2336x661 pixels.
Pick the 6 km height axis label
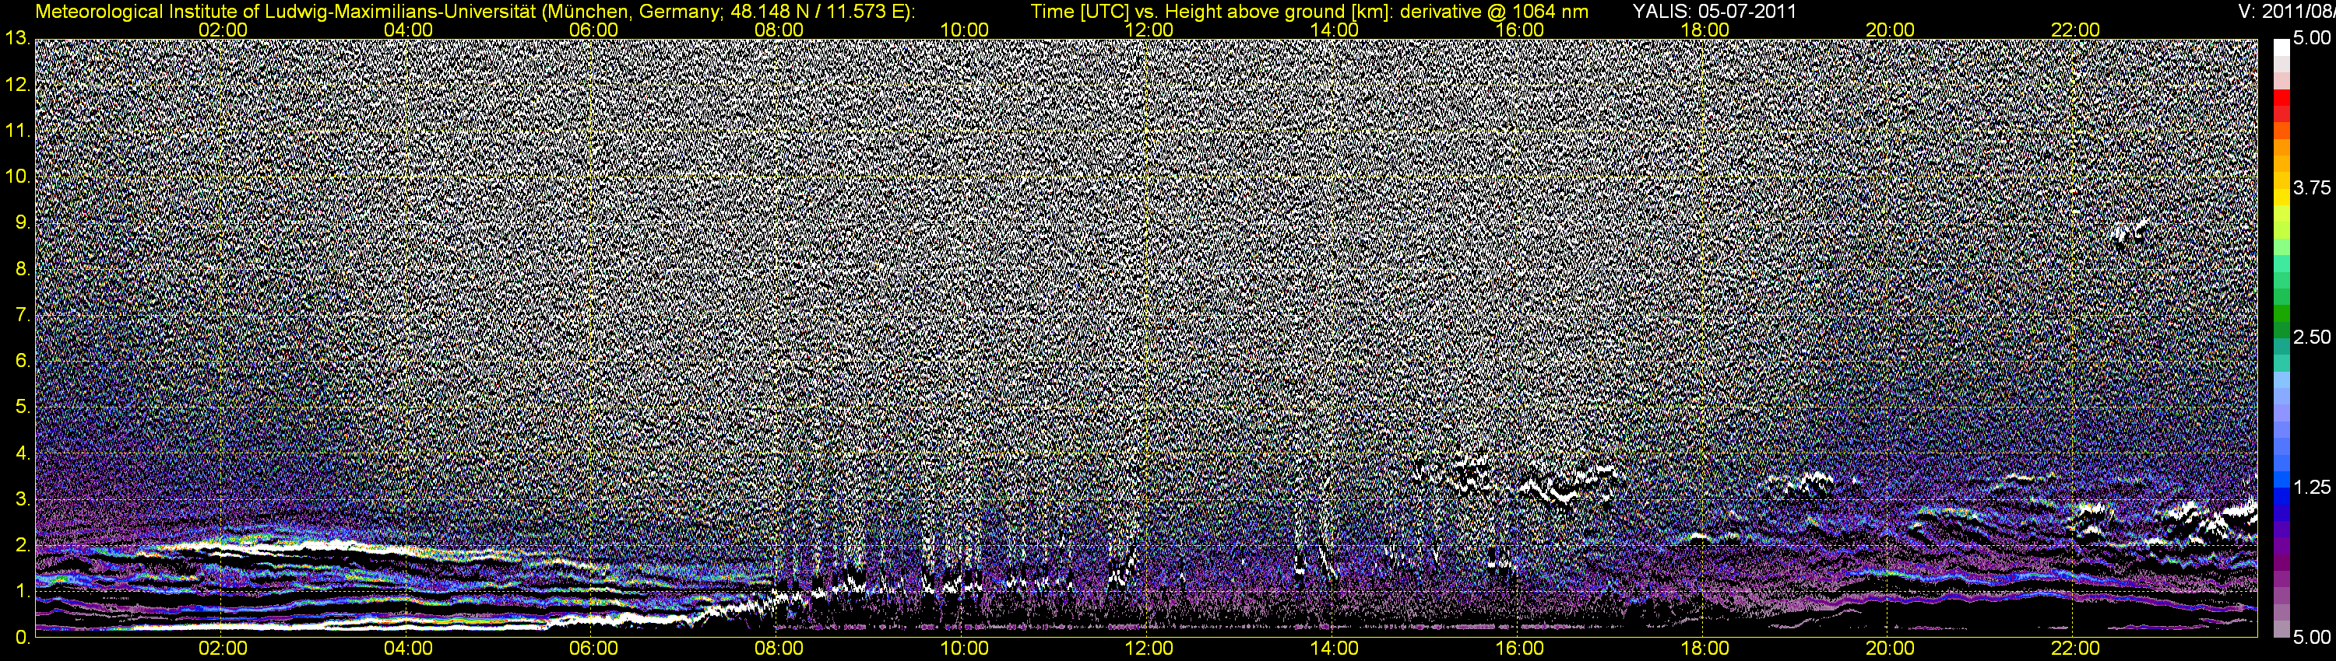coord(23,362)
